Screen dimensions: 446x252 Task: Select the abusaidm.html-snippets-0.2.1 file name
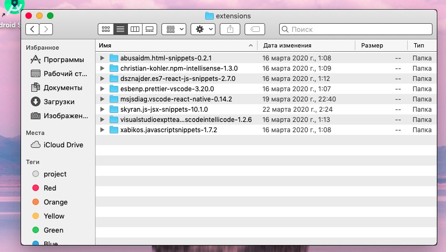[x=166, y=58]
